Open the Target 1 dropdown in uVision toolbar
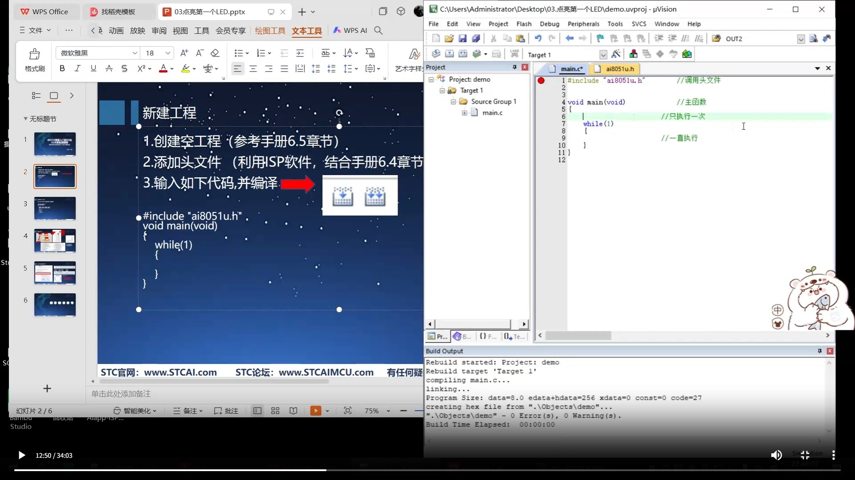The image size is (855, 480). point(603,54)
